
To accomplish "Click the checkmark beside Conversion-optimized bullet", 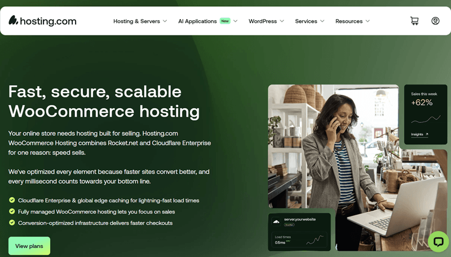I will pos(12,223).
